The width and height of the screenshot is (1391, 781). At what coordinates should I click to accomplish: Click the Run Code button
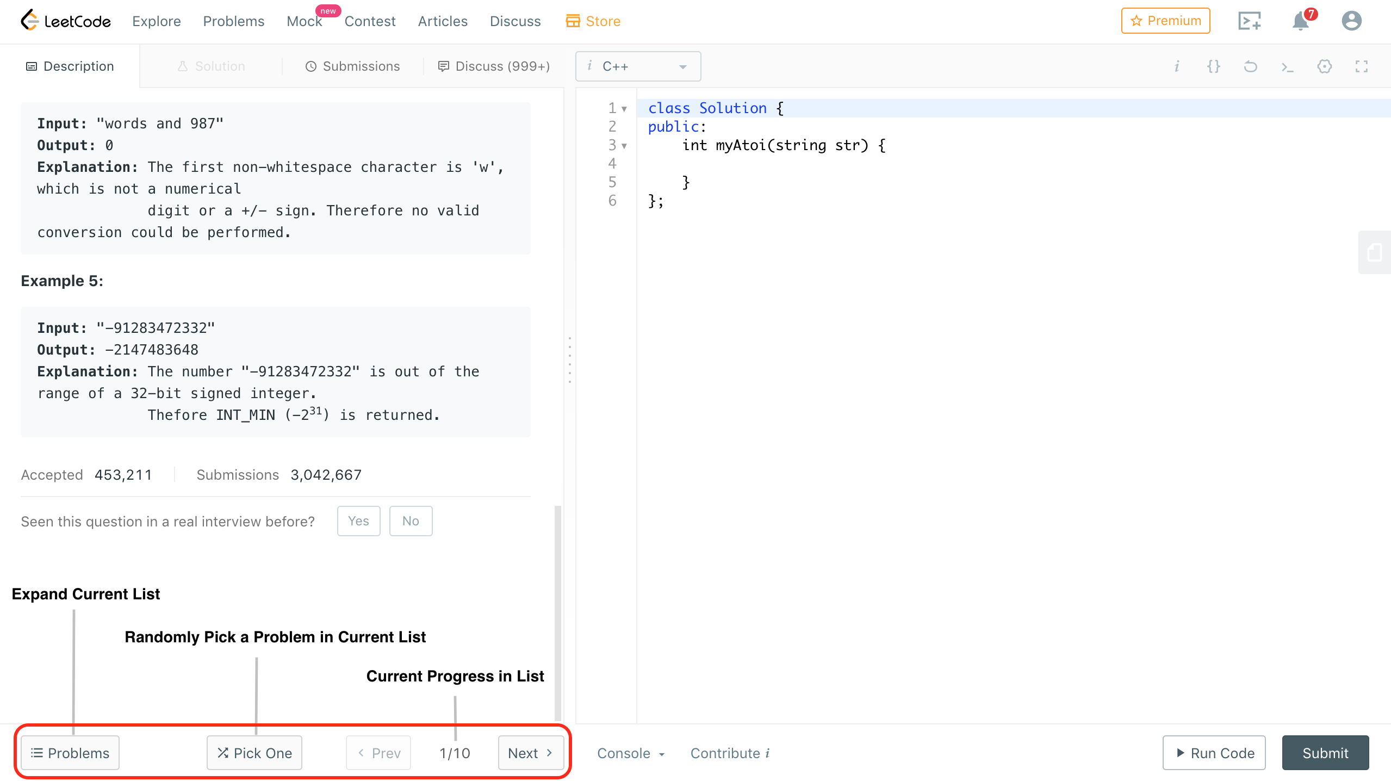click(1214, 753)
